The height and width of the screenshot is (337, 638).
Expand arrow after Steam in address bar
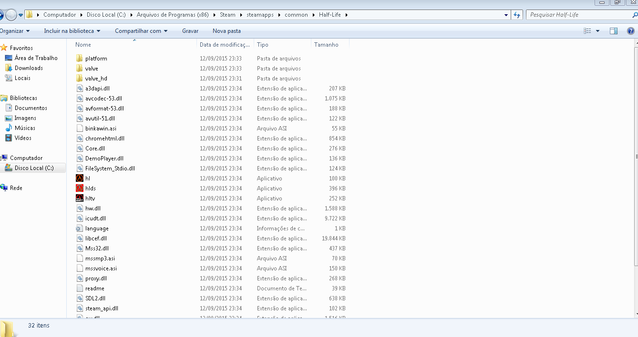(x=241, y=15)
